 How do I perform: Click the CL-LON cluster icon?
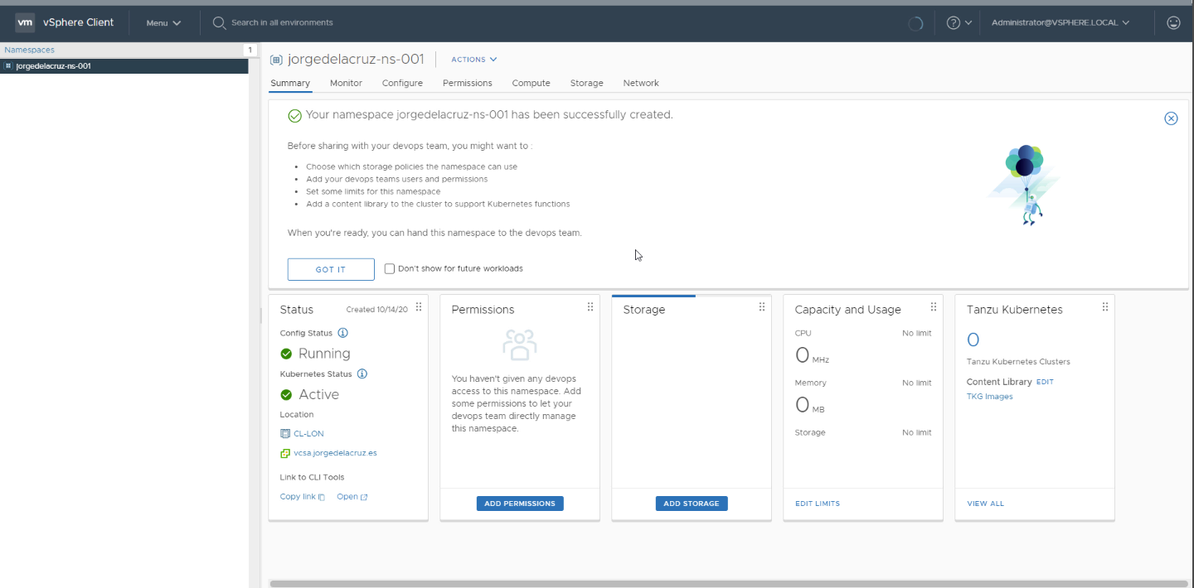(285, 433)
